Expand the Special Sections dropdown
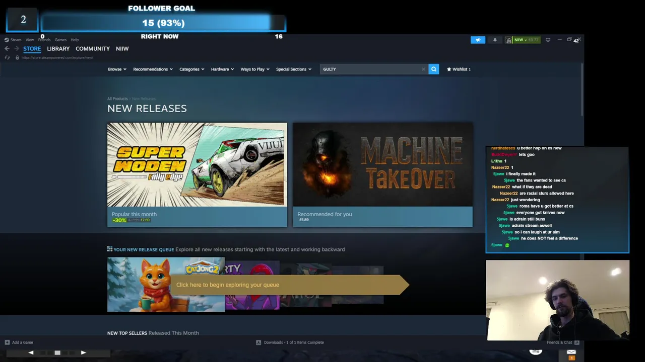The image size is (645, 362). tap(294, 69)
